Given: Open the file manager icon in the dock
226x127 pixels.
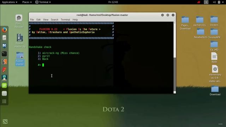Looking at the screenshot, I should pyautogui.click(x=4, y=38).
